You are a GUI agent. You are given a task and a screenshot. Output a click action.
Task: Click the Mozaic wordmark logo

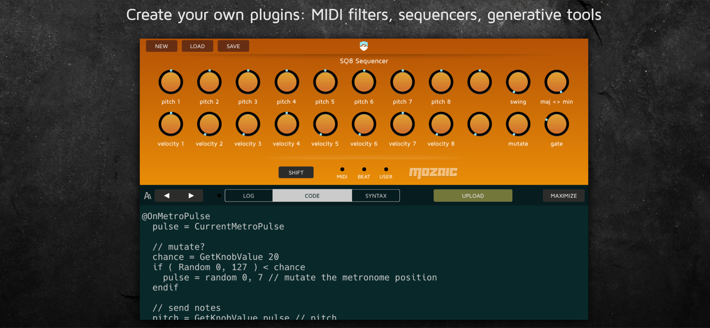click(433, 172)
